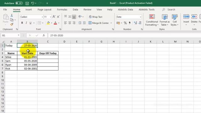Click the Orientation text angle icon
This screenshot has height=113, width=201.
pos(80,17)
